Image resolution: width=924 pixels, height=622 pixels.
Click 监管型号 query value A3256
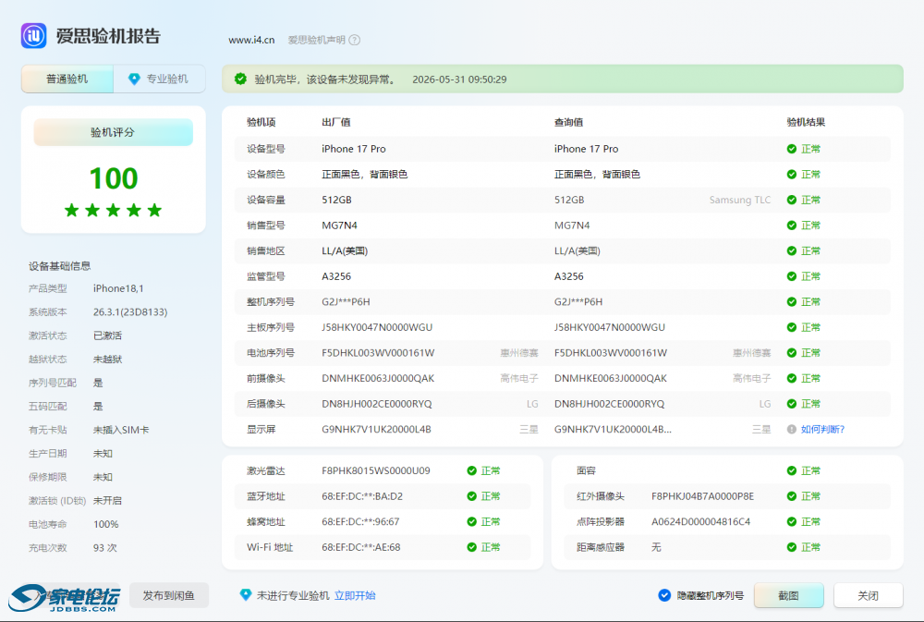tap(568, 276)
